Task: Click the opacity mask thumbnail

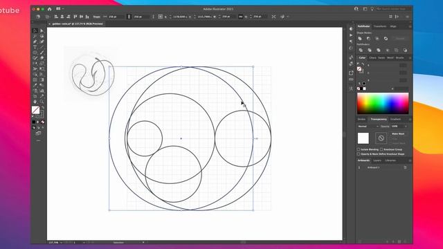Action: pos(381,138)
